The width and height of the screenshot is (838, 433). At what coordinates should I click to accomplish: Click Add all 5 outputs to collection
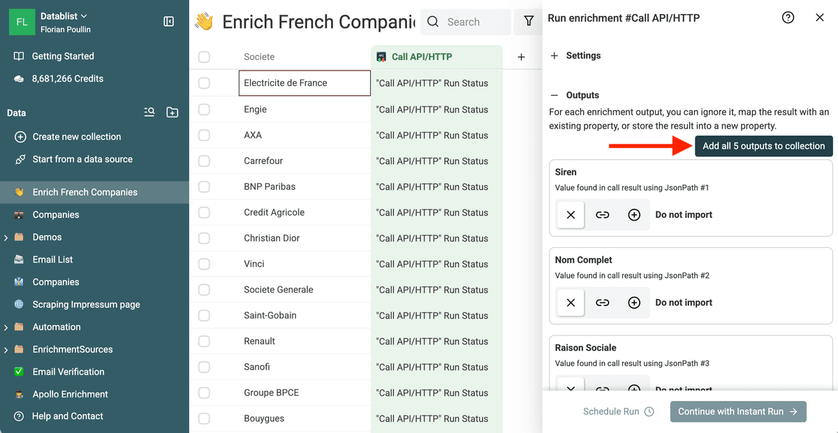point(763,146)
